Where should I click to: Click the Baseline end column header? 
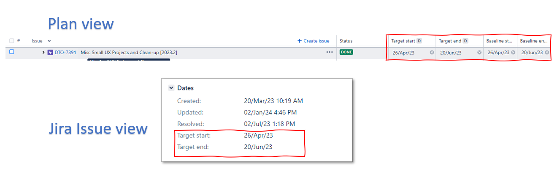pyautogui.click(x=533, y=41)
